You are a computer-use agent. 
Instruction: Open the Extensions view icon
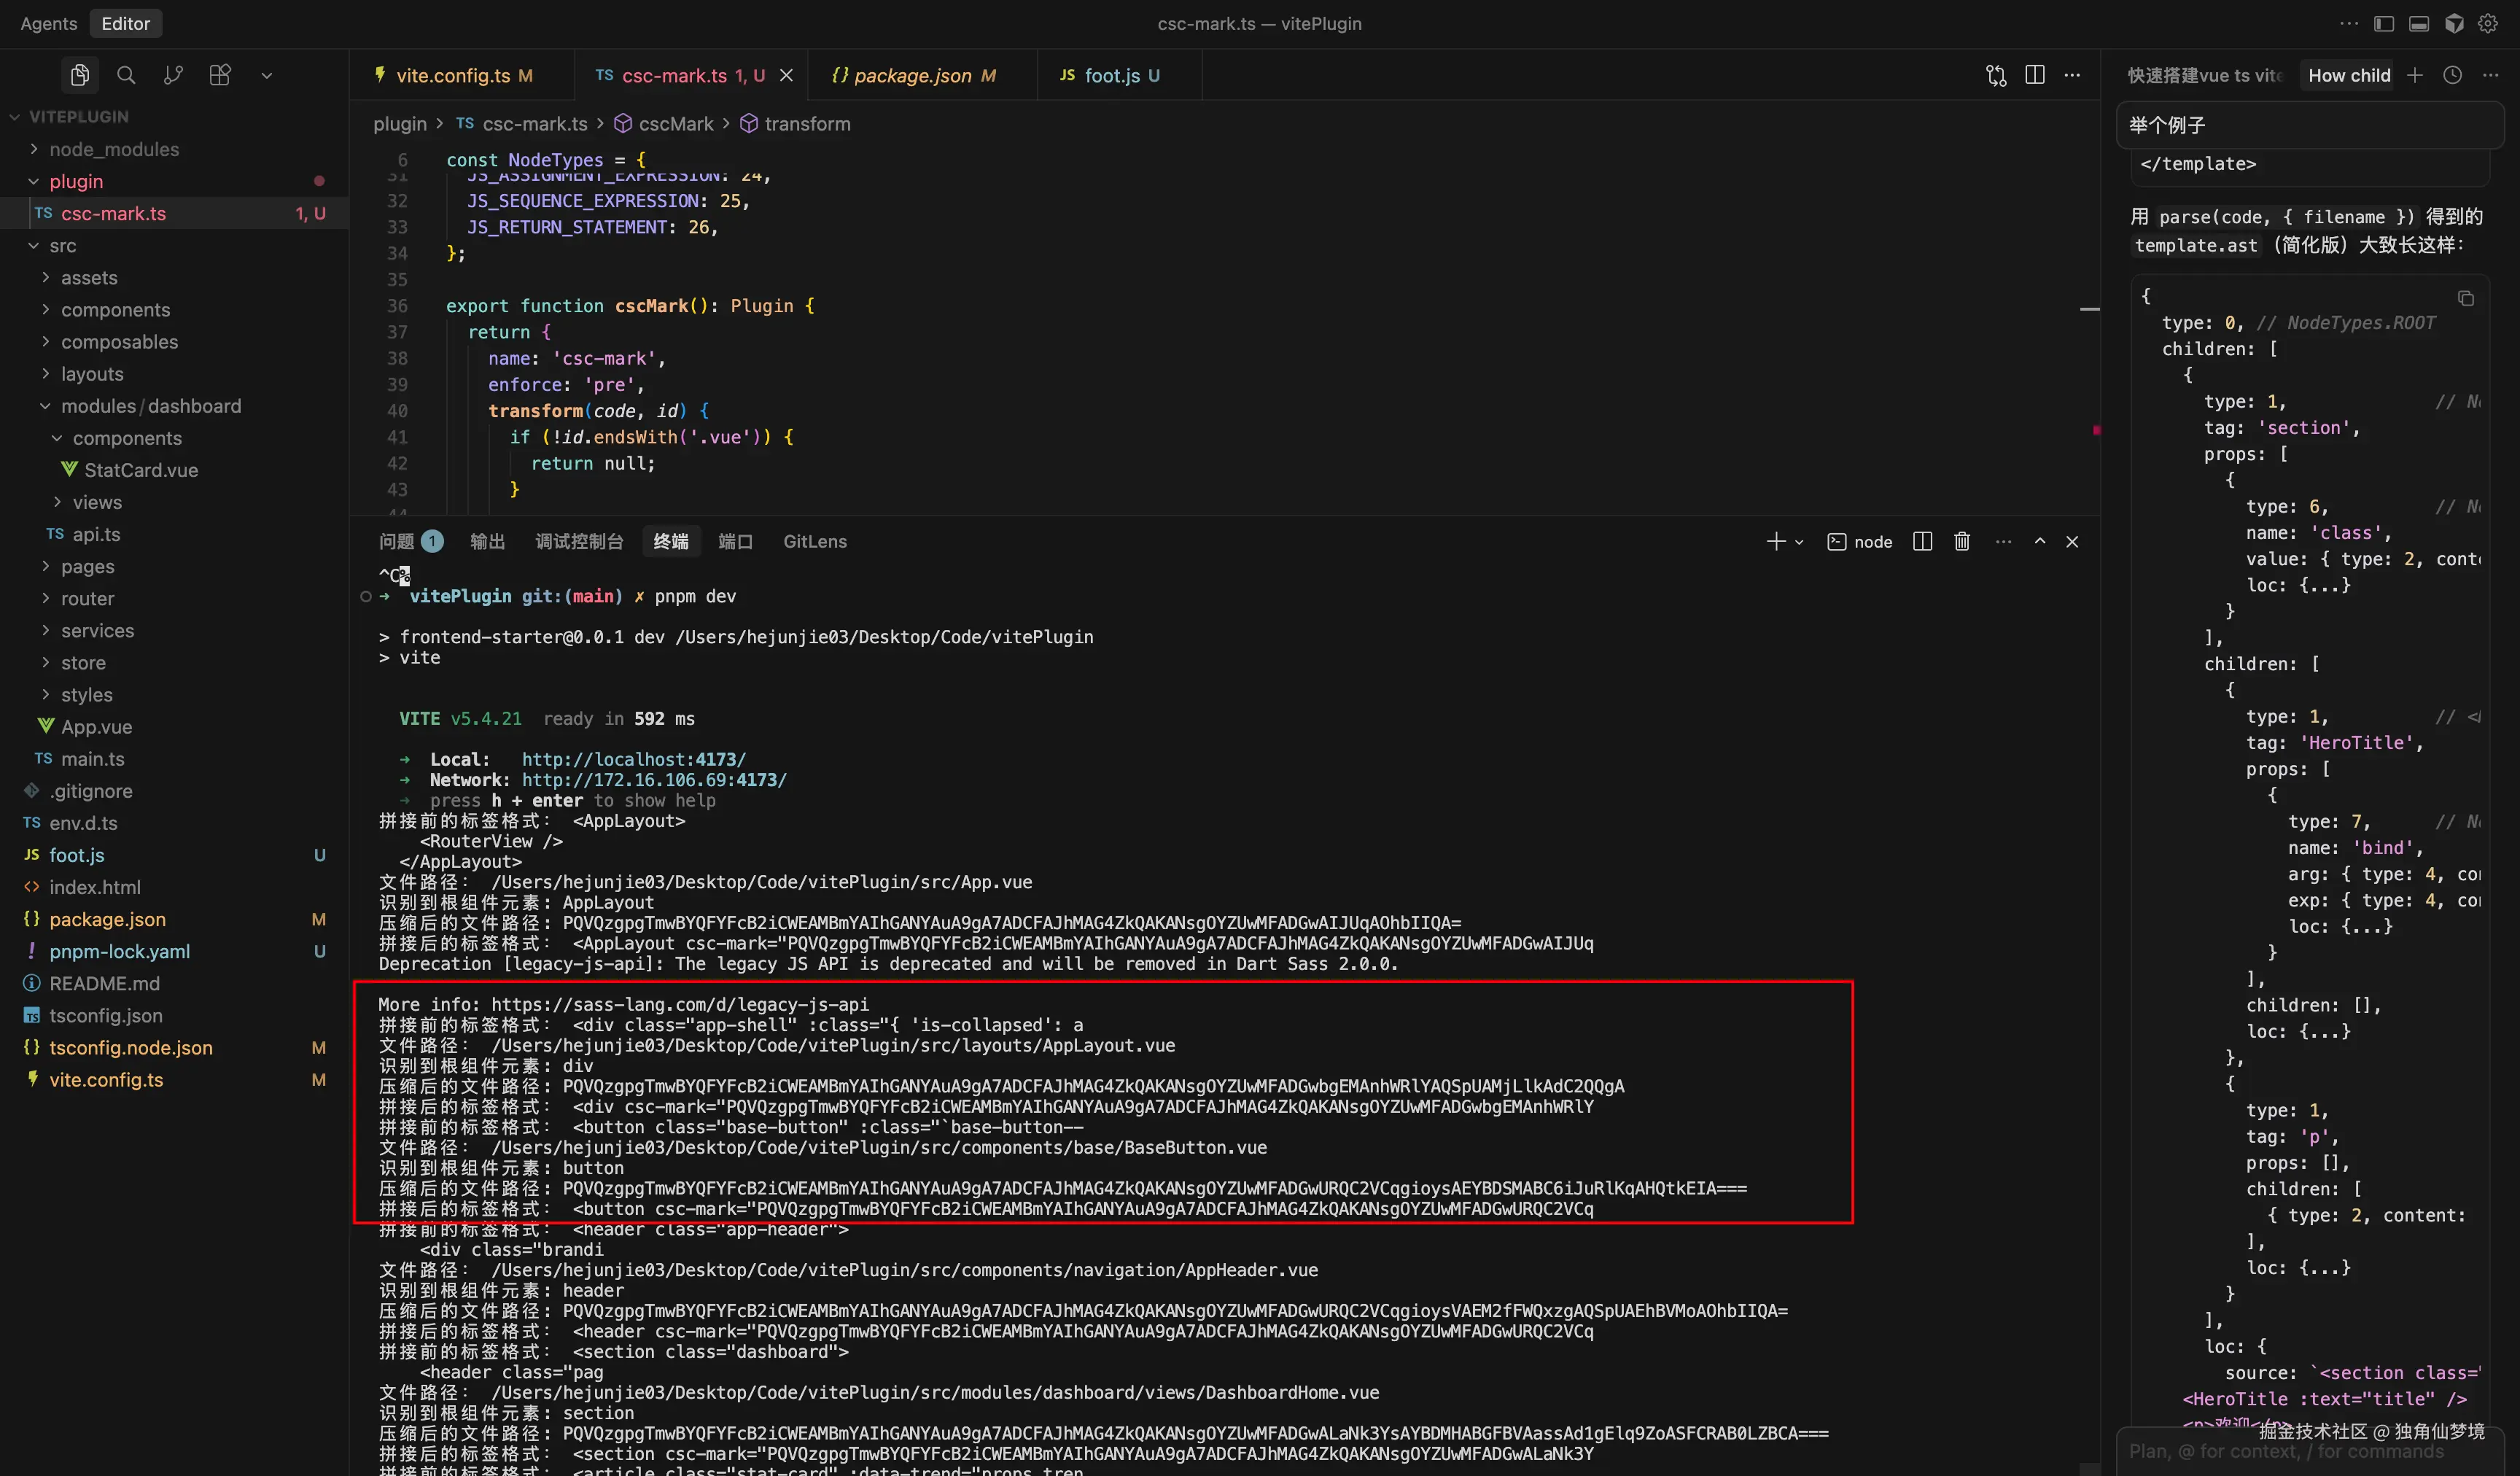(220, 75)
